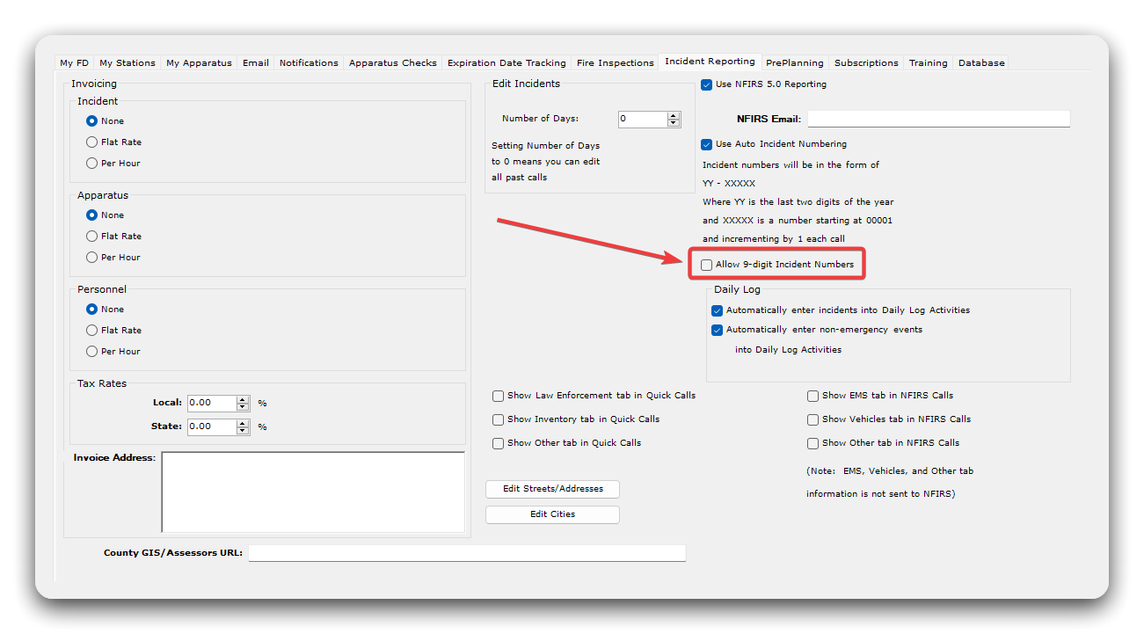Decrease the Local tax rate value

(x=243, y=407)
